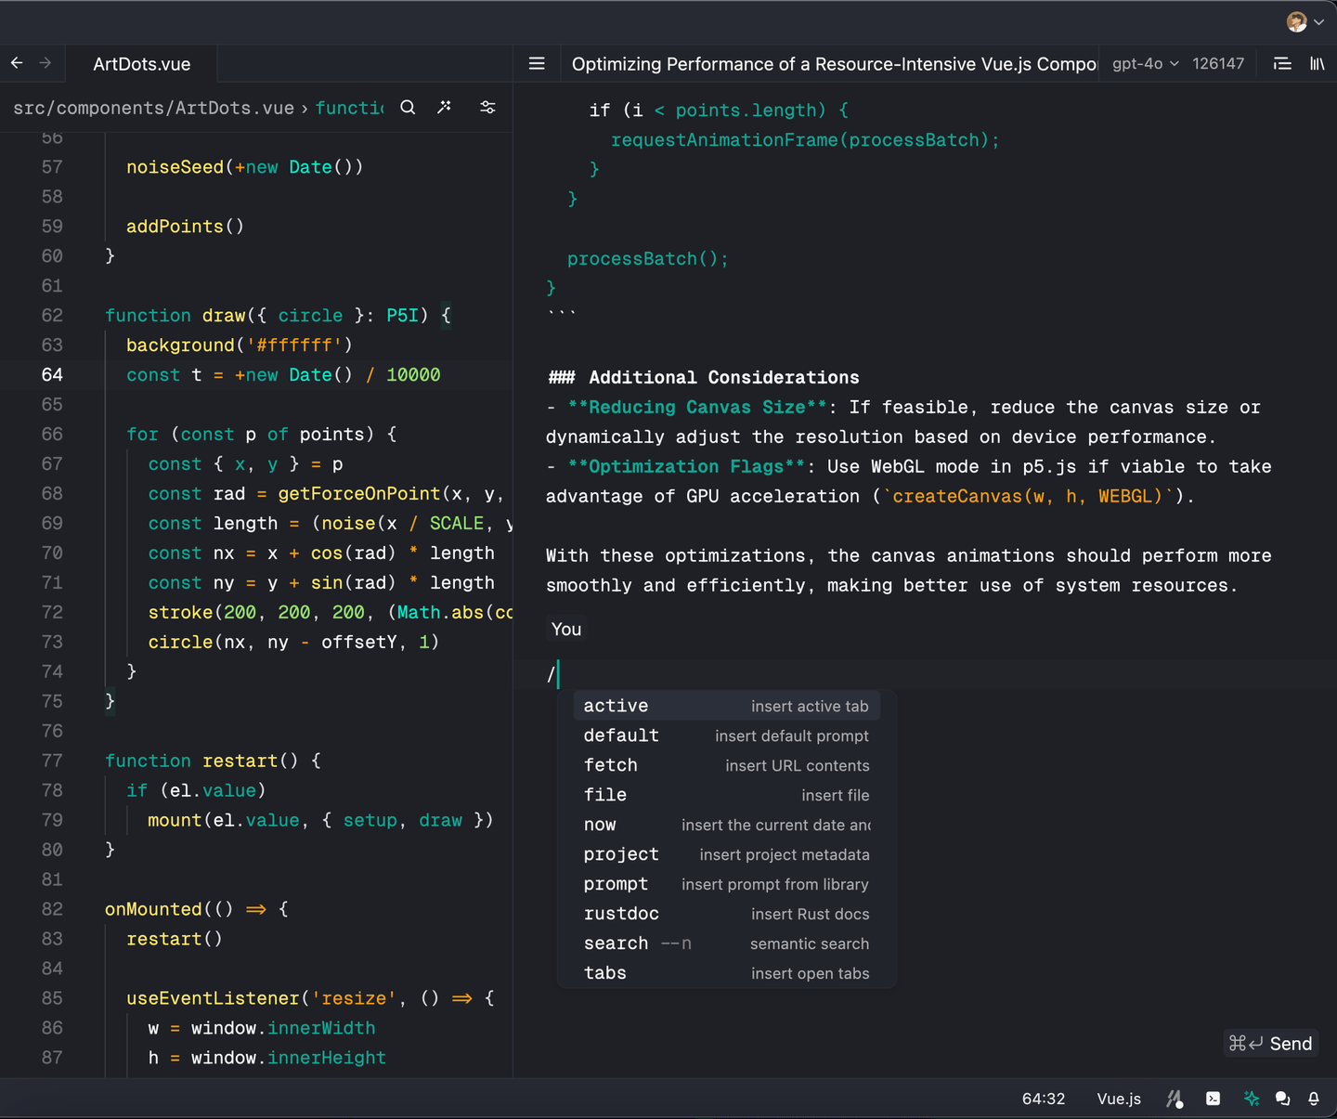The height and width of the screenshot is (1119, 1337).
Task: Toggle the outline list icon in assistant header
Action: coord(1282,64)
